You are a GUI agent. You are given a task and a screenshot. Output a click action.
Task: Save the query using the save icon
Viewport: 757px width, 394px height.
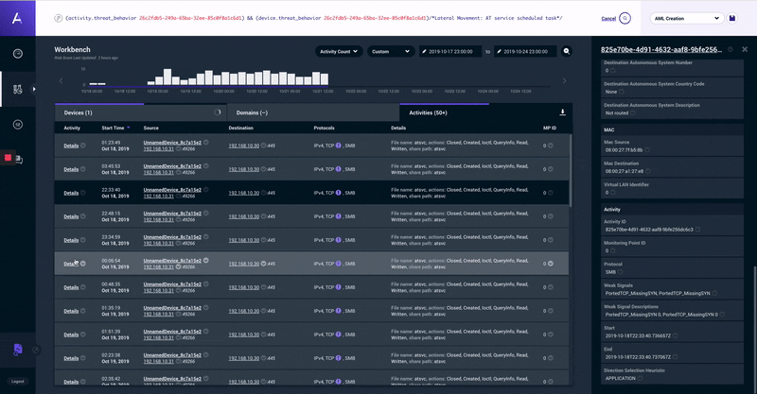(x=731, y=18)
